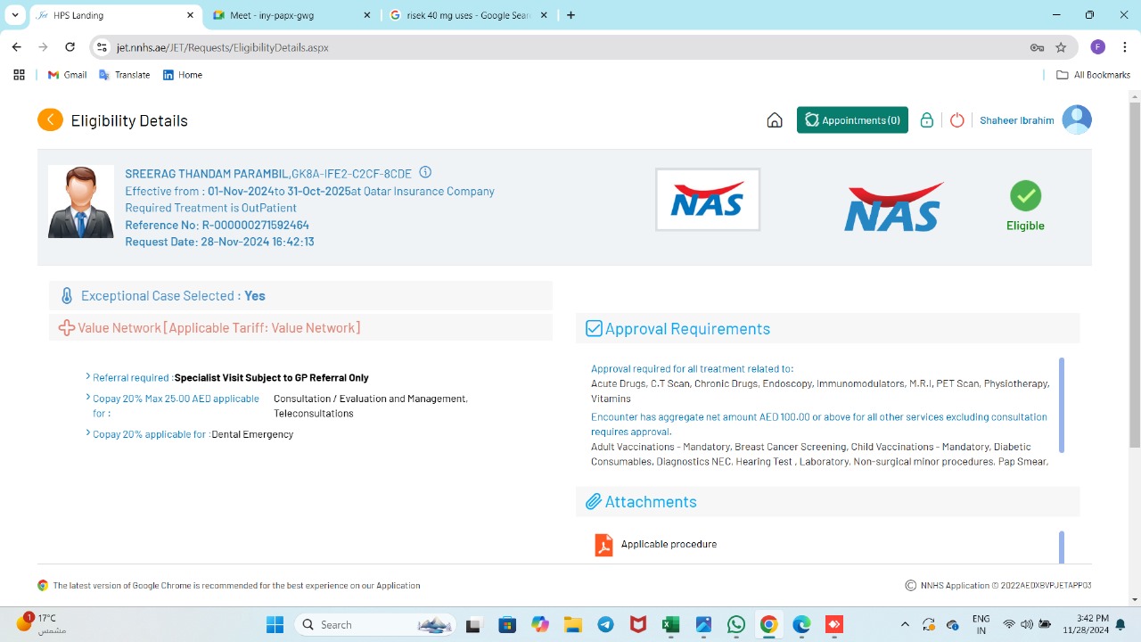Open the tab search dropdown arrow
This screenshot has height=642, width=1141.
coord(15,15)
